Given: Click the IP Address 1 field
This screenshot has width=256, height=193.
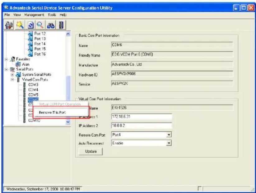Looking at the screenshot, I should [142, 117].
